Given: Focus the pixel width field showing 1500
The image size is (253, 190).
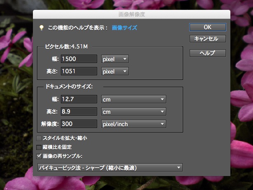Looking at the screenshot, I should (79, 59).
